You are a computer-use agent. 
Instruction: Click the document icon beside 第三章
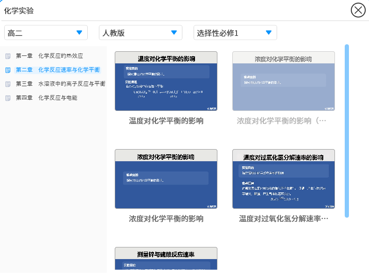8,84
